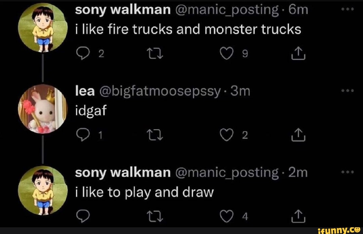Image resolution: width=363 pixels, height=234 pixels.
Task: Open more options for the first sony walkman tweet
Action: click(348, 9)
